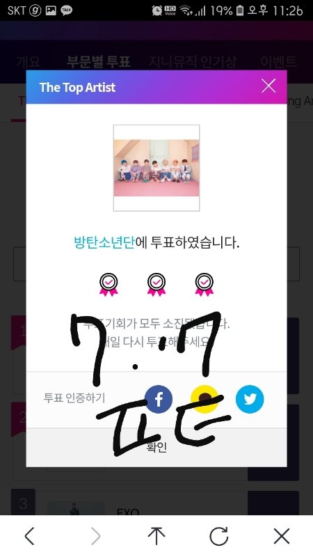Screen dimensions: 313x557
Task: Open the BTS album thumbnail image
Action: [x=156, y=168]
